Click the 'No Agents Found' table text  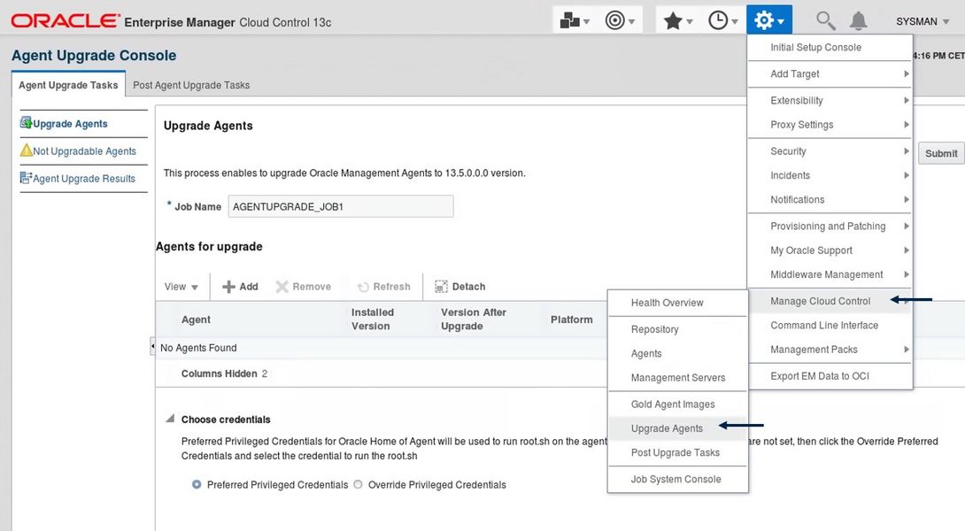pos(198,348)
